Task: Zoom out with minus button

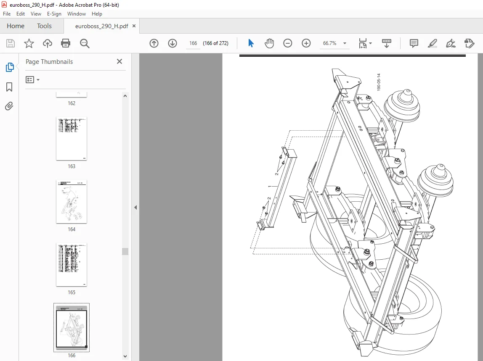Action: click(x=288, y=43)
